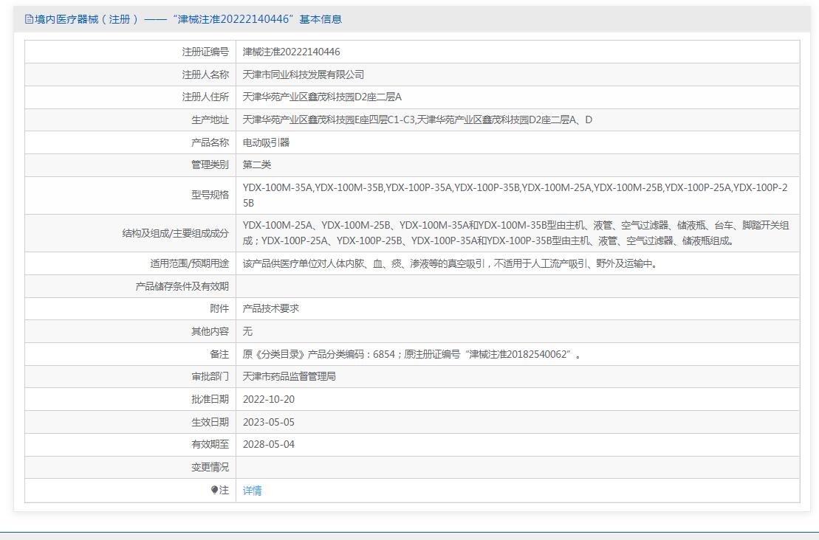Image resolution: width=819 pixels, height=540 pixels.
Task: Click the 备注 remark text with code 6854
Action: [411, 354]
